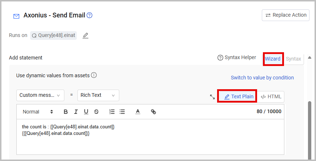Toggle strikethrough formatting
The width and height of the screenshot is (316, 161).
pyautogui.click(x=96, y=112)
